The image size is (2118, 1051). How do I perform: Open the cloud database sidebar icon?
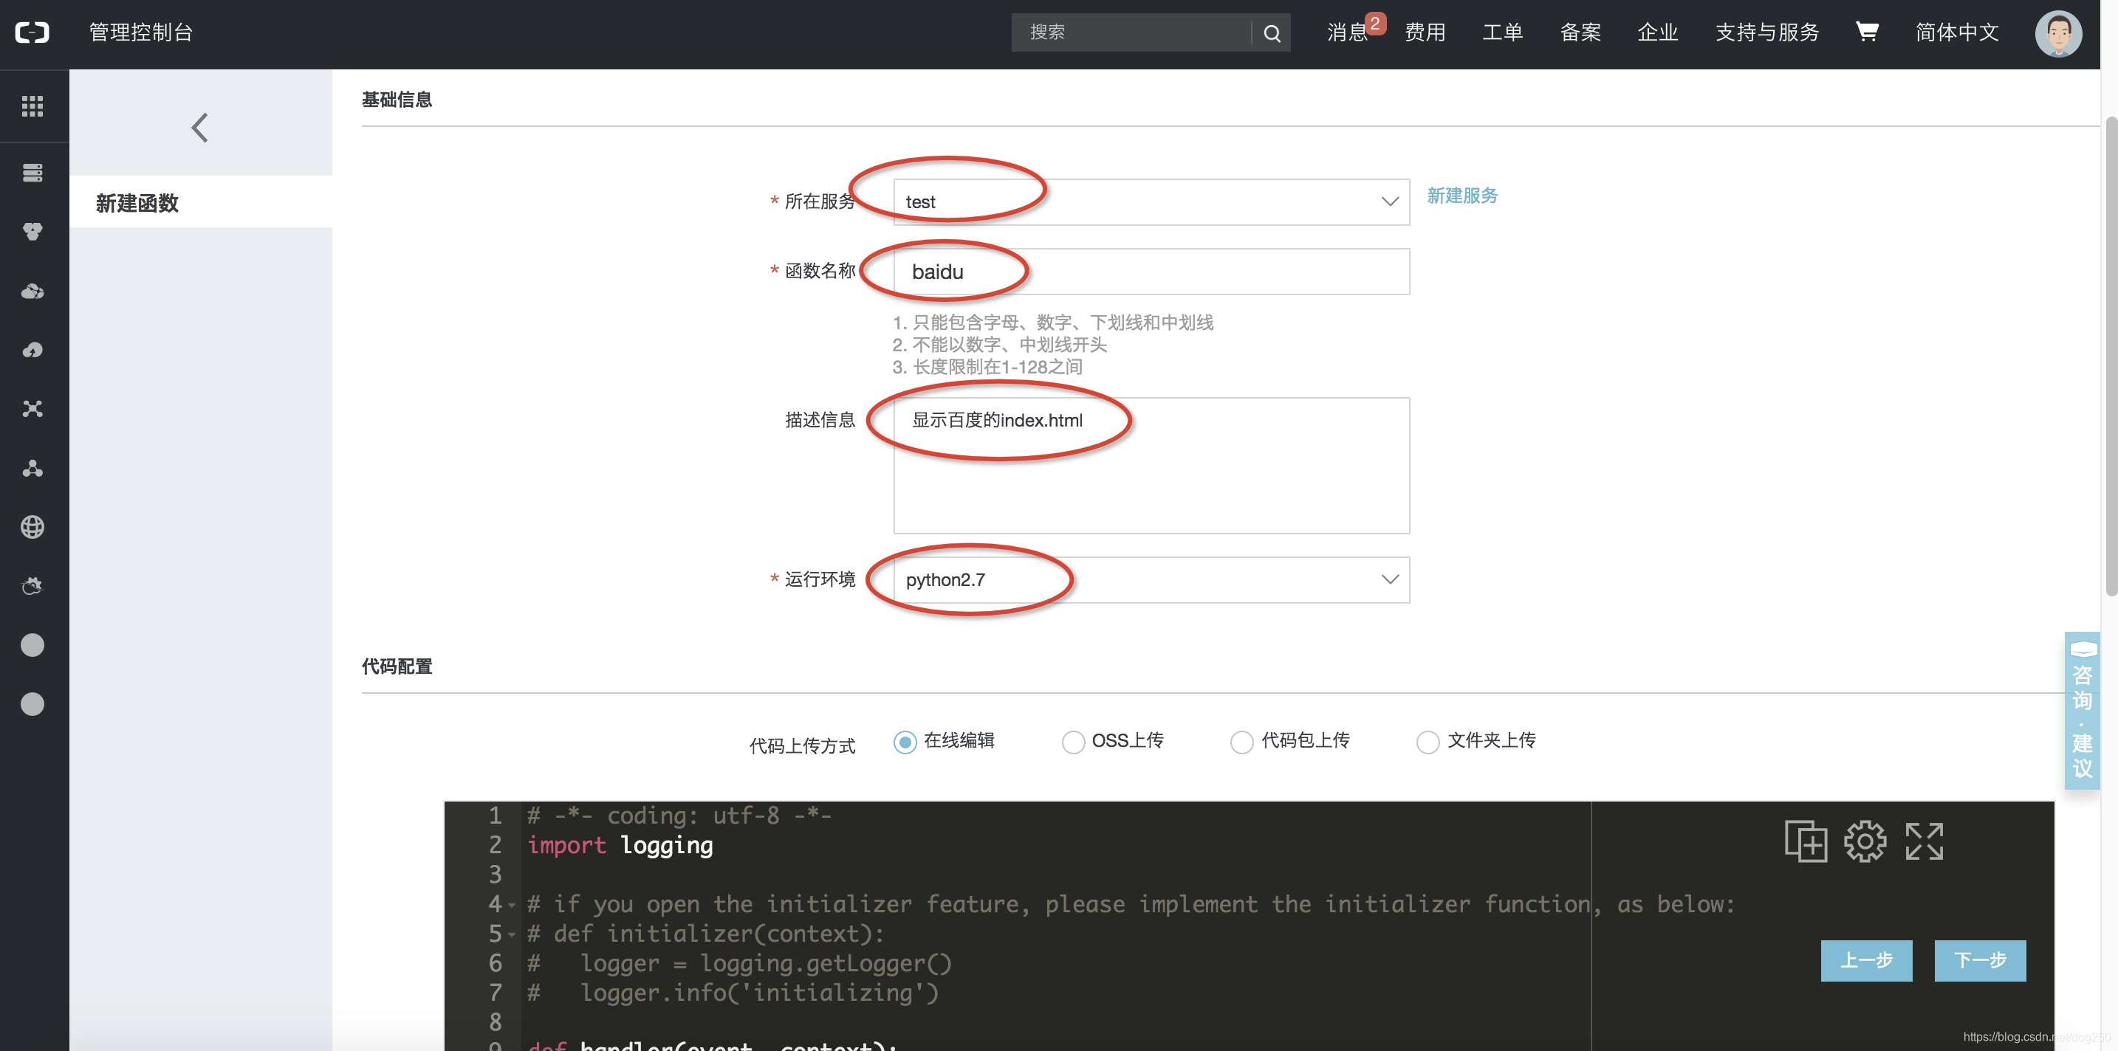coord(32,291)
